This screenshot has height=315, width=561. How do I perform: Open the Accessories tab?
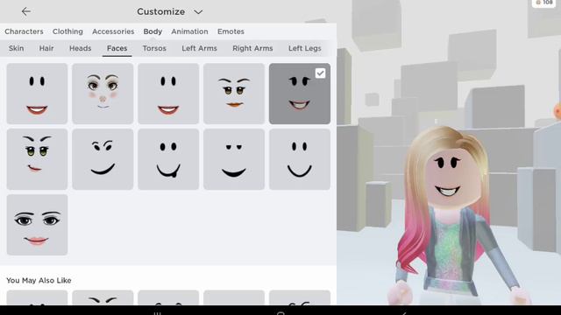pos(113,31)
